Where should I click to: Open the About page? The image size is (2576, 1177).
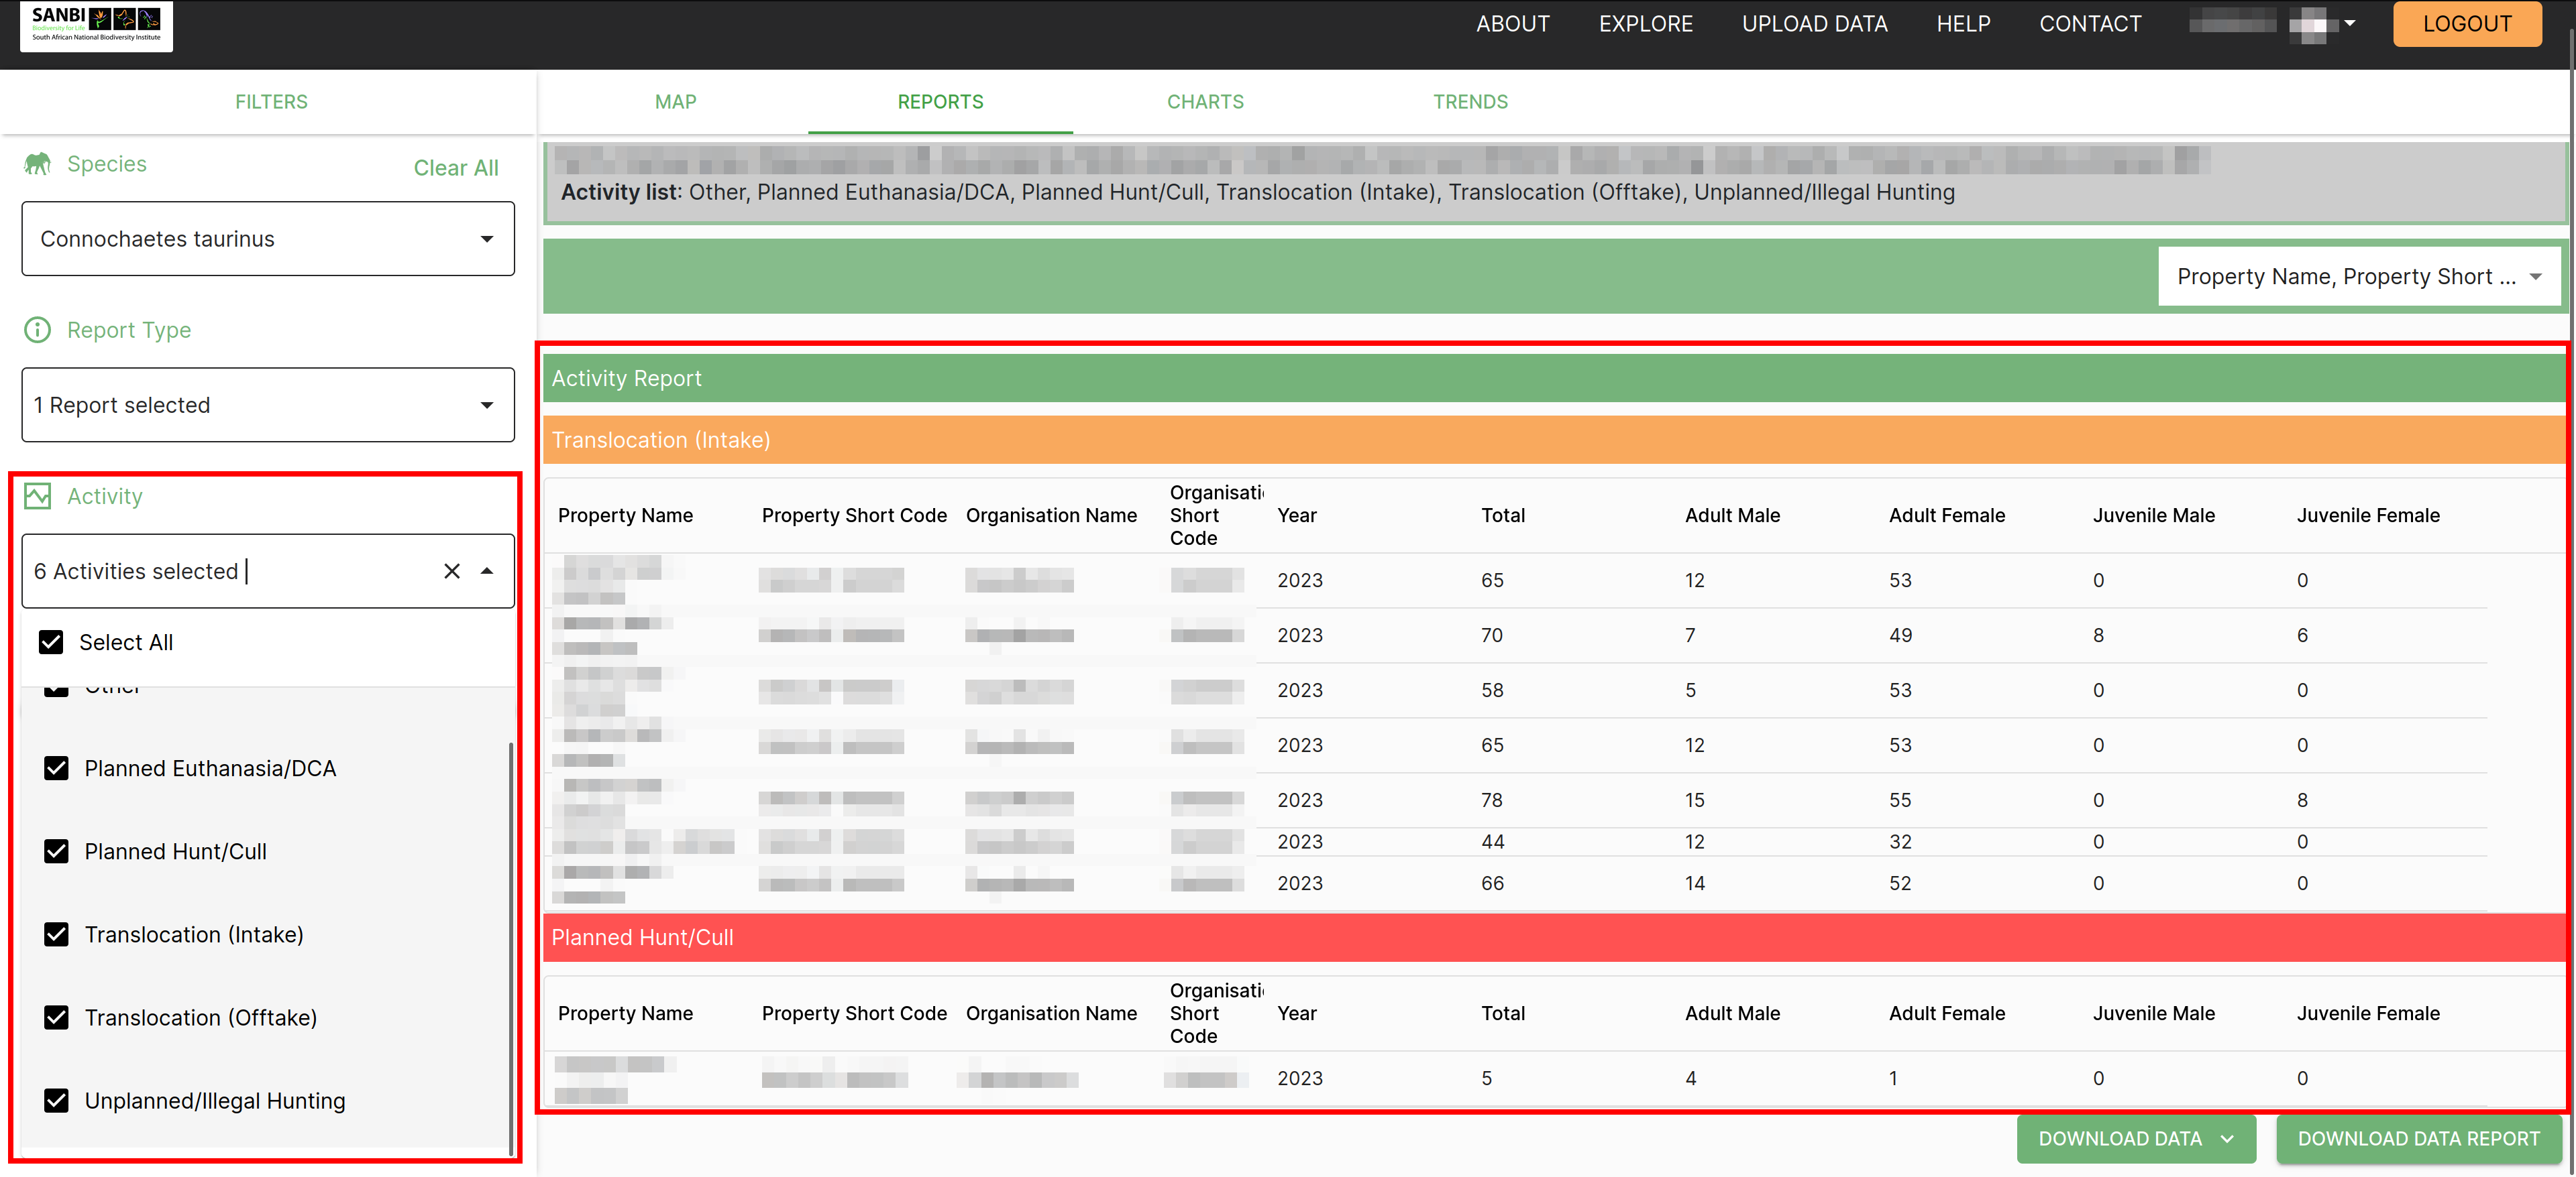tap(1513, 24)
